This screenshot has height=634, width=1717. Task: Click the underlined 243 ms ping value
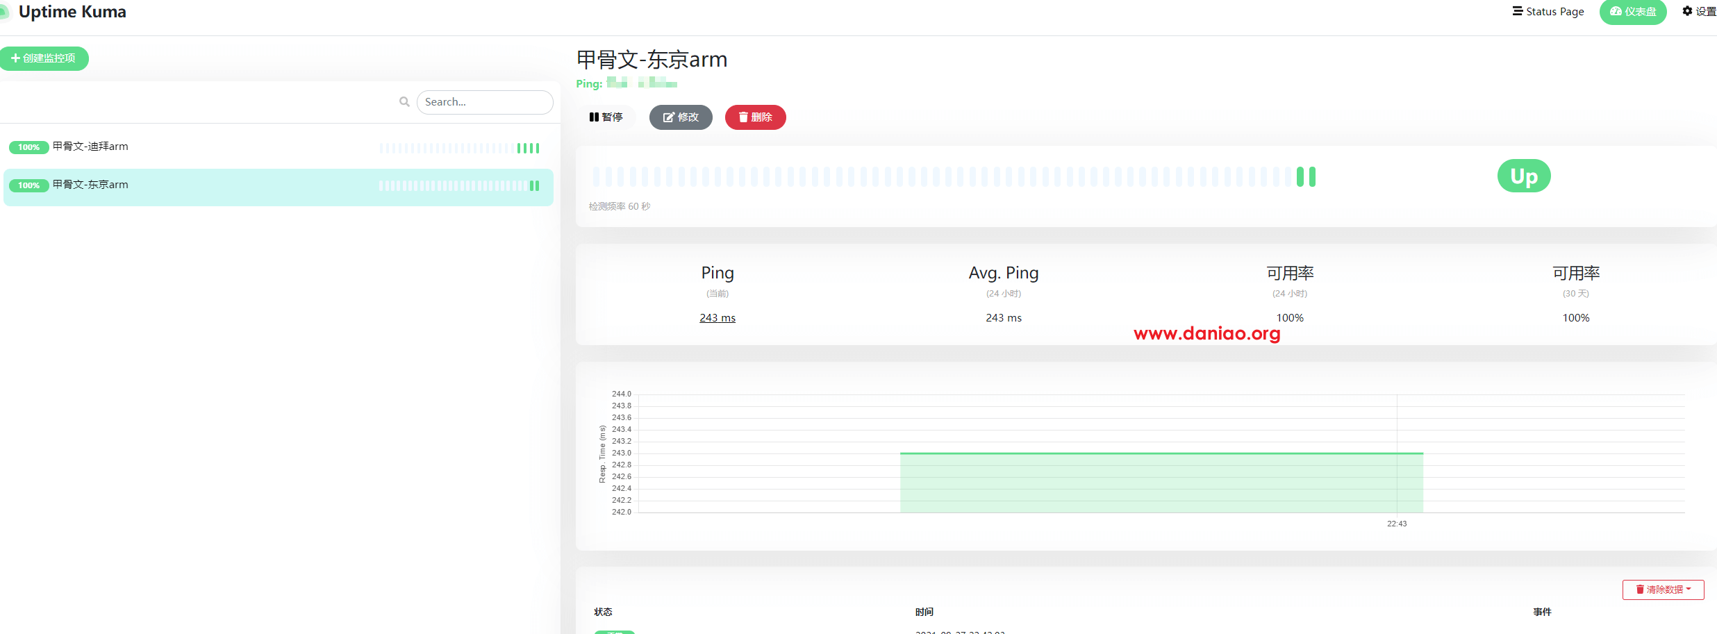point(718,318)
